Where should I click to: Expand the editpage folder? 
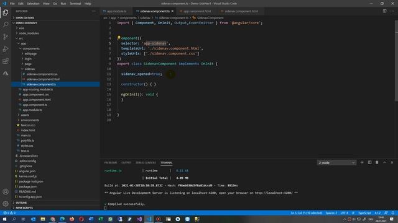[x=30, y=54]
